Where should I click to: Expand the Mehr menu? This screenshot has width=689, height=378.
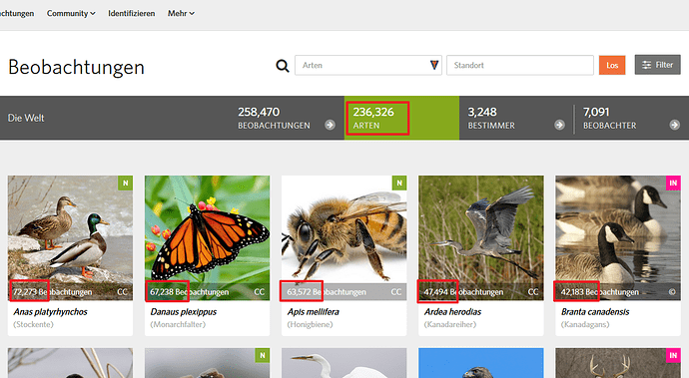(x=181, y=14)
